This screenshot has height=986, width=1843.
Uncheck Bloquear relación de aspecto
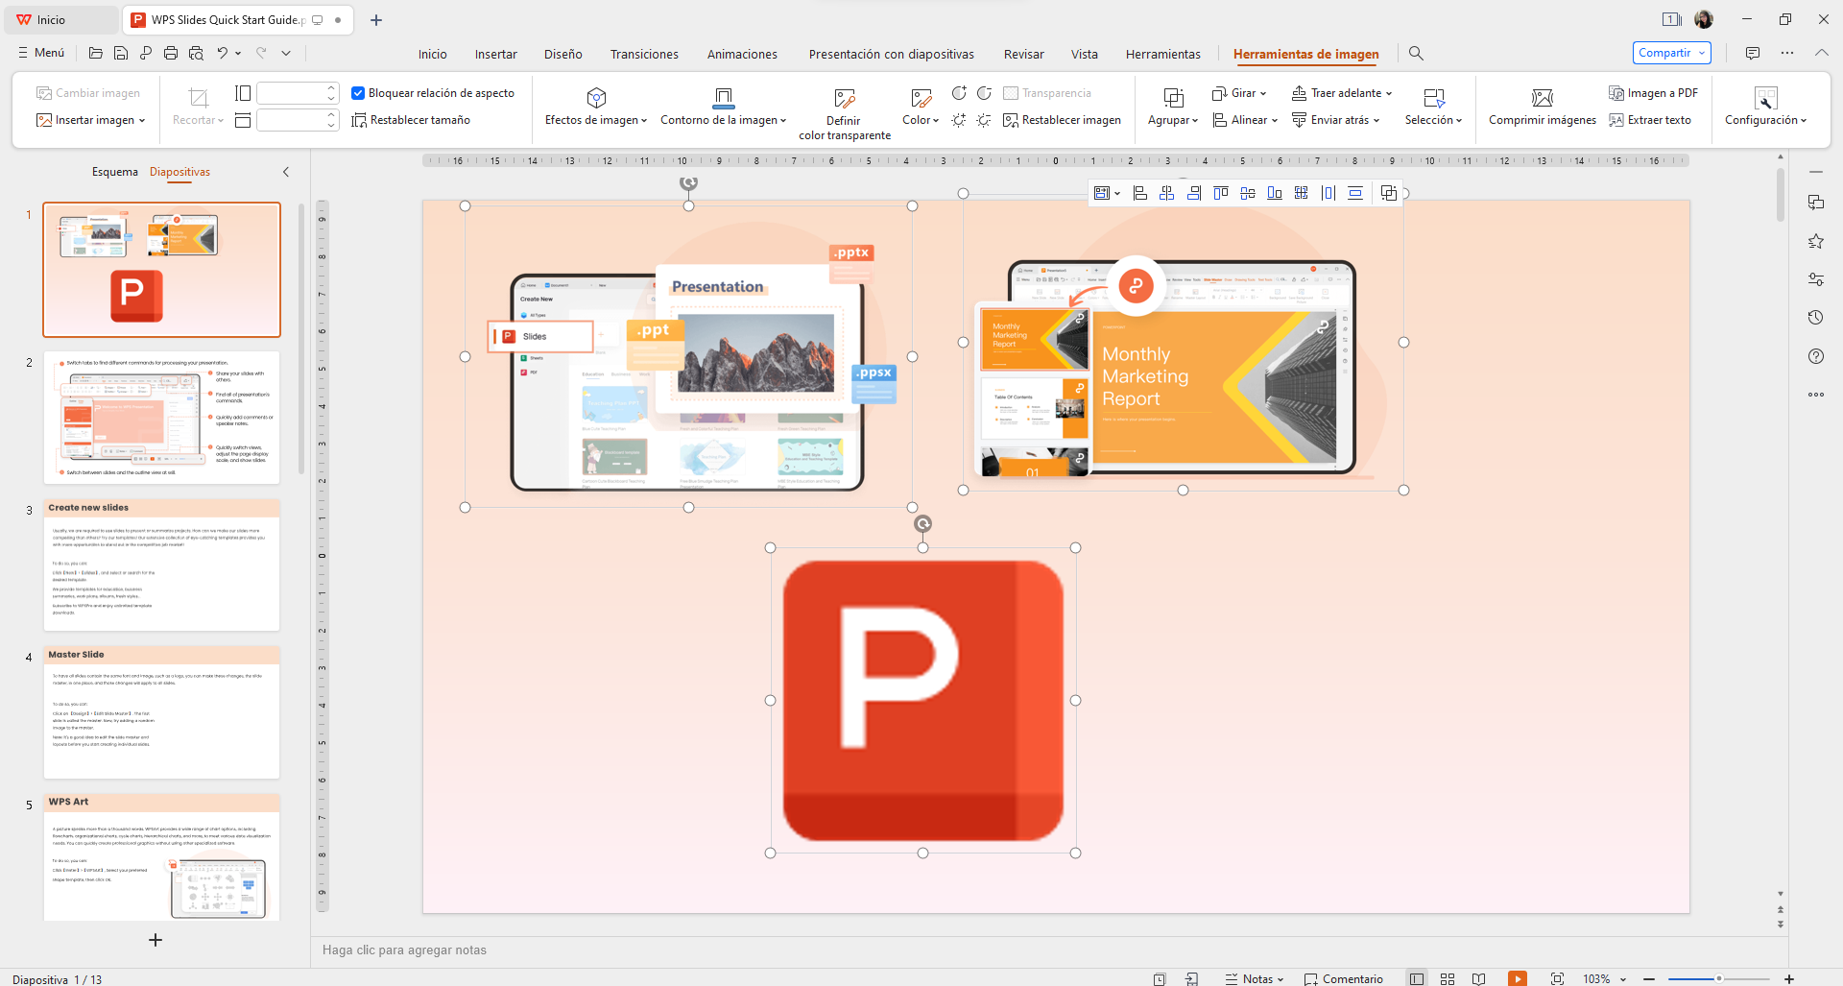pos(358,93)
